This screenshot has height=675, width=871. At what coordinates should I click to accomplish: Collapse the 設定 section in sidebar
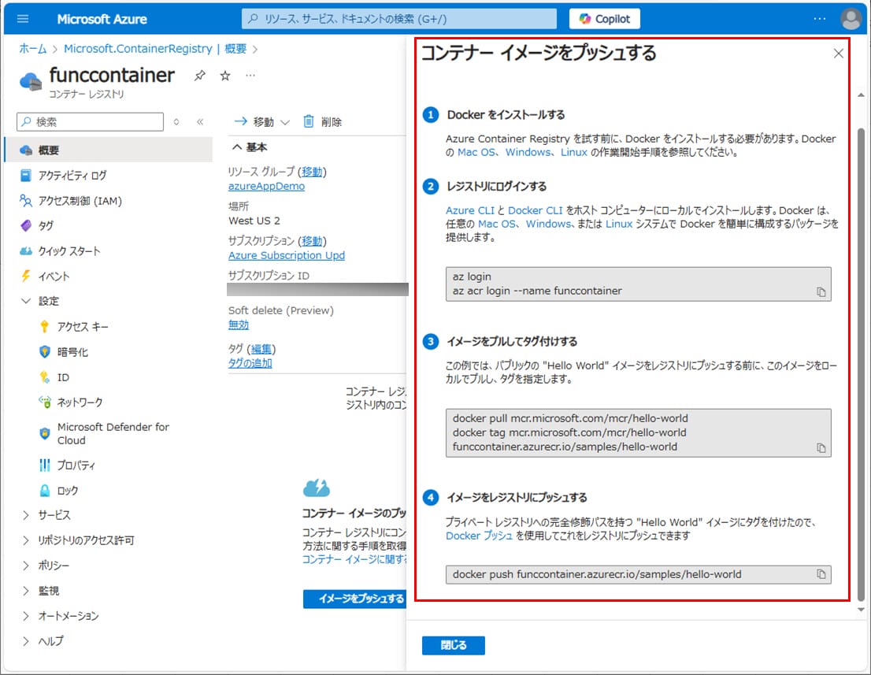tap(26, 301)
